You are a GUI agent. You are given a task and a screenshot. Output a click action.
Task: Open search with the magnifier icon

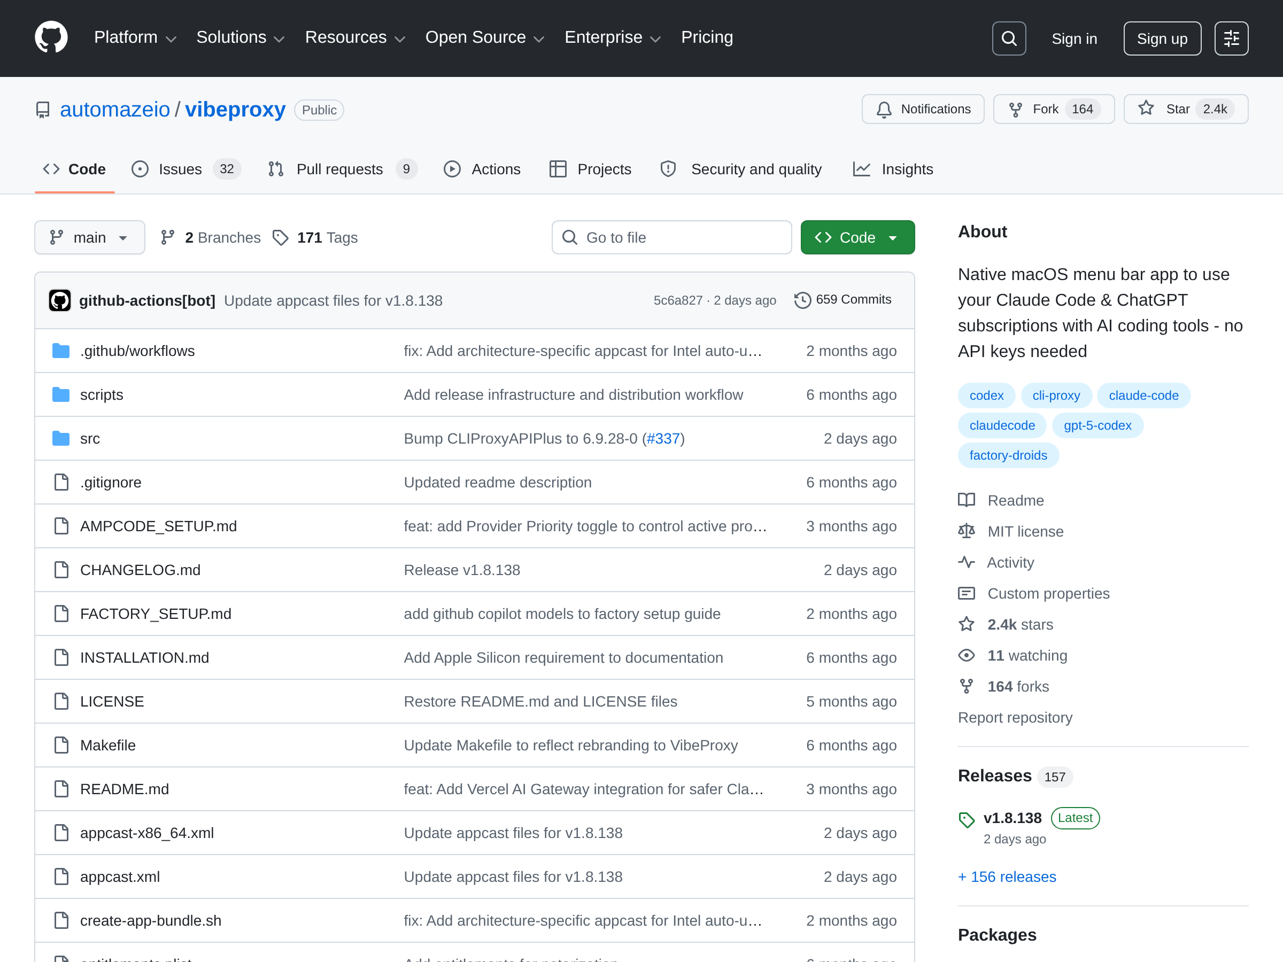click(x=1009, y=38)
